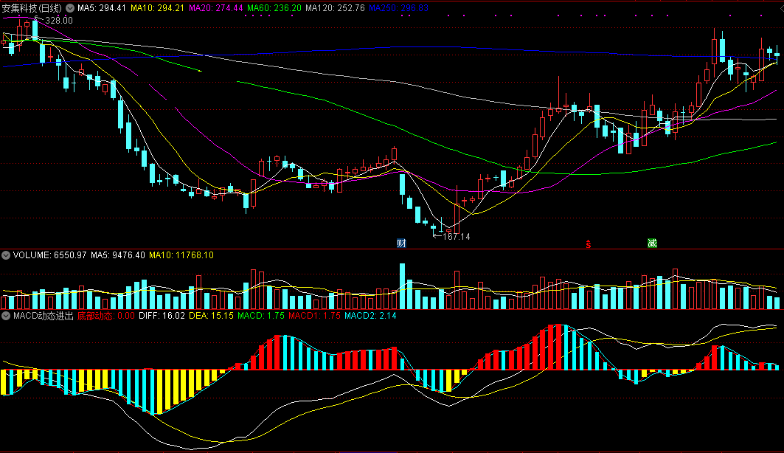Image resolution: width=784 pixels, height=453 pixels.
Task: Click the MACD动态进出 indicator name
Action: (44, 316)
